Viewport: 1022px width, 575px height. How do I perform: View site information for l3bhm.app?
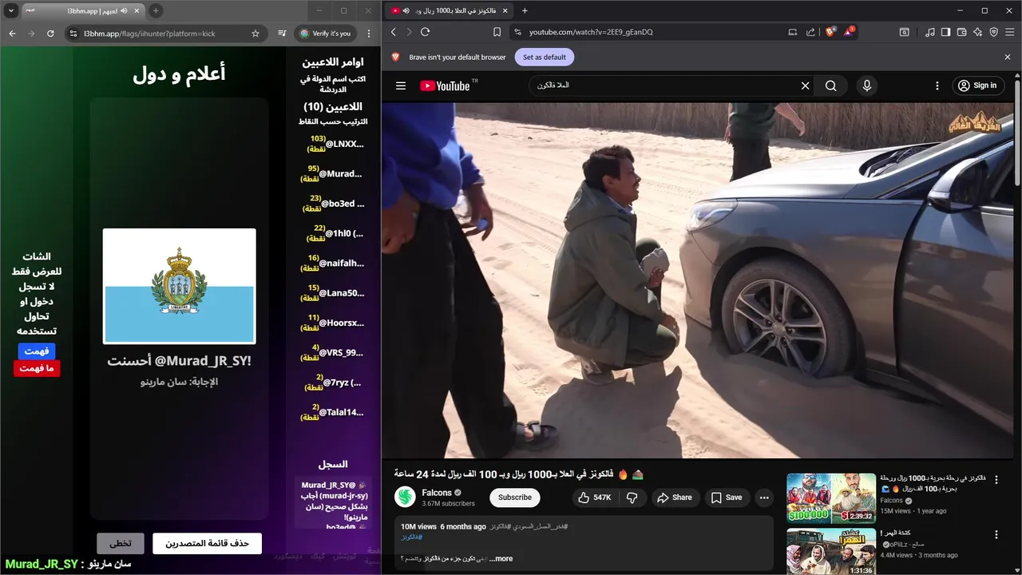point(73,34)
